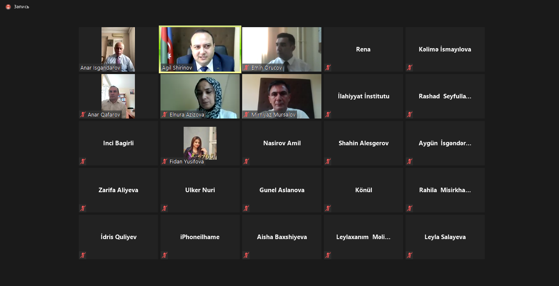Select the Gunel Aslanova participant tile
The image size is (559, 286).
pos(282,190)
